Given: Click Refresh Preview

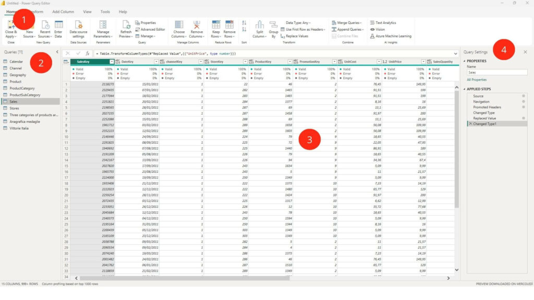Looking at the screenshot, I should coord(126,29).
